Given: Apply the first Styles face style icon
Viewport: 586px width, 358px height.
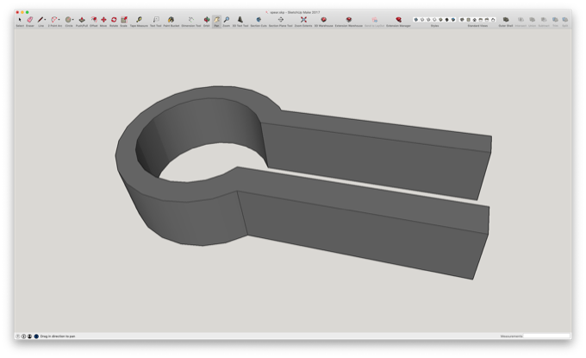Looking at the screenshot, I should pyautogui.click(x=416, y=20).
